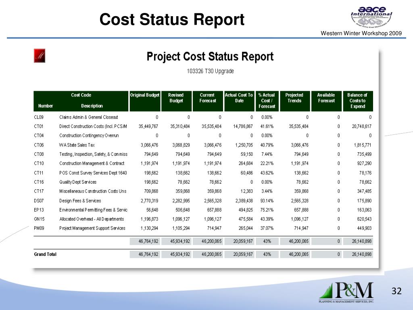Select Direct Construction Costs description
This screenshot has width=413, height=310.
(x=93, y=126)
